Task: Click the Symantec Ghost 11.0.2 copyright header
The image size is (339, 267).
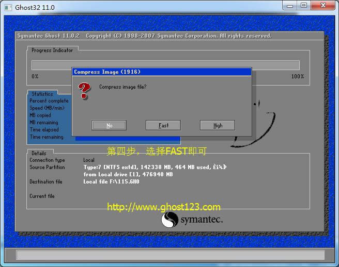Action: tap(144, 36)
